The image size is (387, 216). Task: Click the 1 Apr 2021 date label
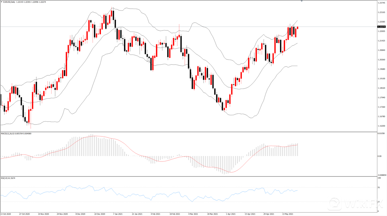click(231, 214)
